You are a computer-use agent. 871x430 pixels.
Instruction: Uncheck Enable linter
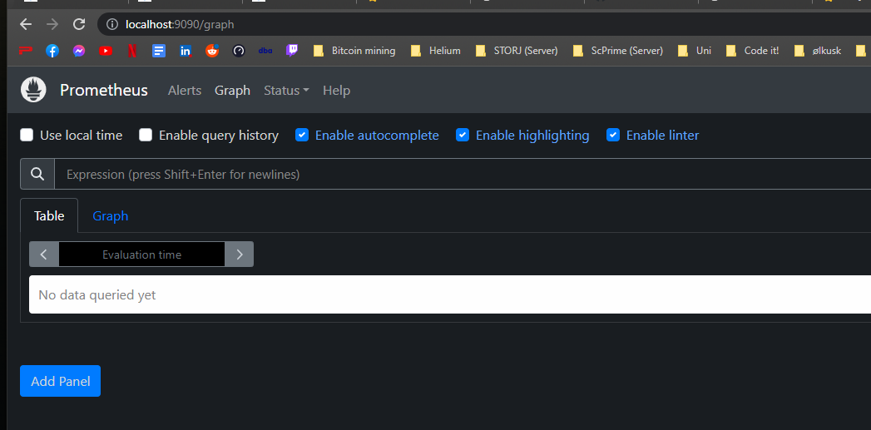[x=613, y=135]
